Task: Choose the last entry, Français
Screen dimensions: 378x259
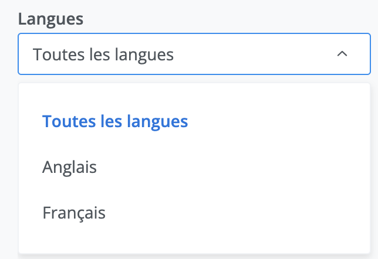Action: pyautogui.click(x=74, y=212)
